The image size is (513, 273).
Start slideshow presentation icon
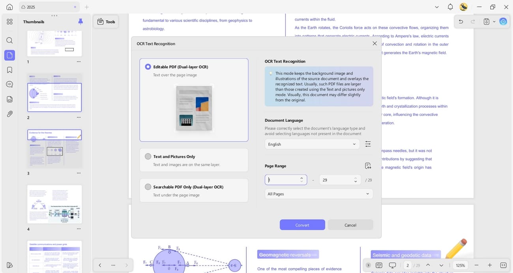(x=392, y=265)
